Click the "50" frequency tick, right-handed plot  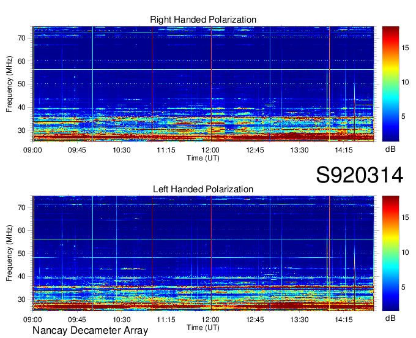(21, 85)
